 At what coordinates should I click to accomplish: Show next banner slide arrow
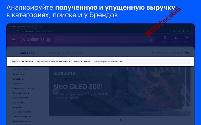pos(183,91)
